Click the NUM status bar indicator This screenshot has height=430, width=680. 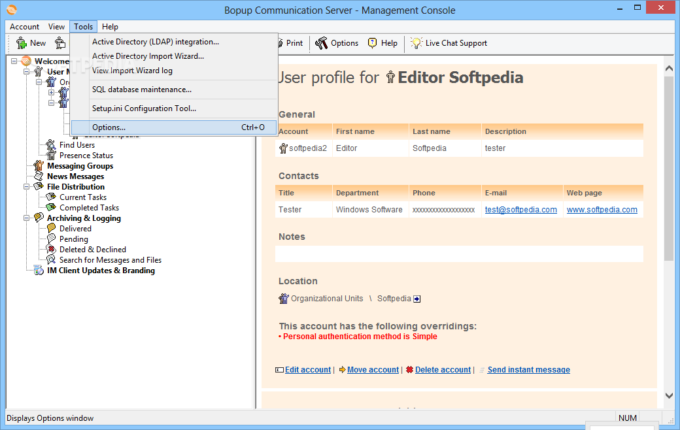tap(627, 418)
